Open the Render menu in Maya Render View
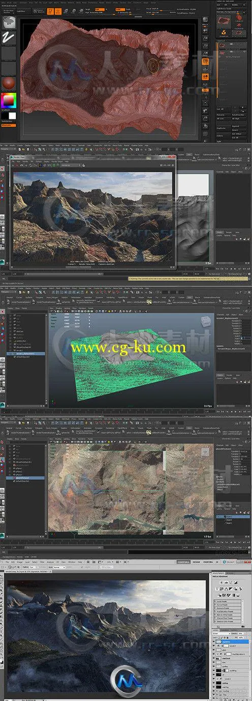This screenshot has width=252, height=701. coord(25,160)
